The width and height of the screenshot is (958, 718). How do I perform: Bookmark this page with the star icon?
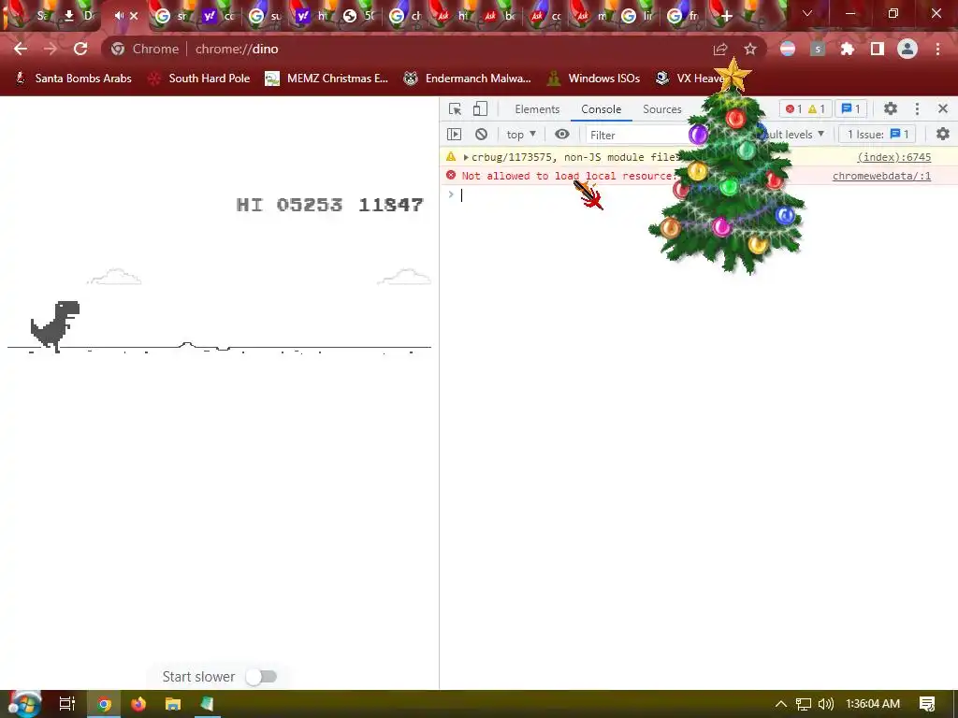[750, 49]
